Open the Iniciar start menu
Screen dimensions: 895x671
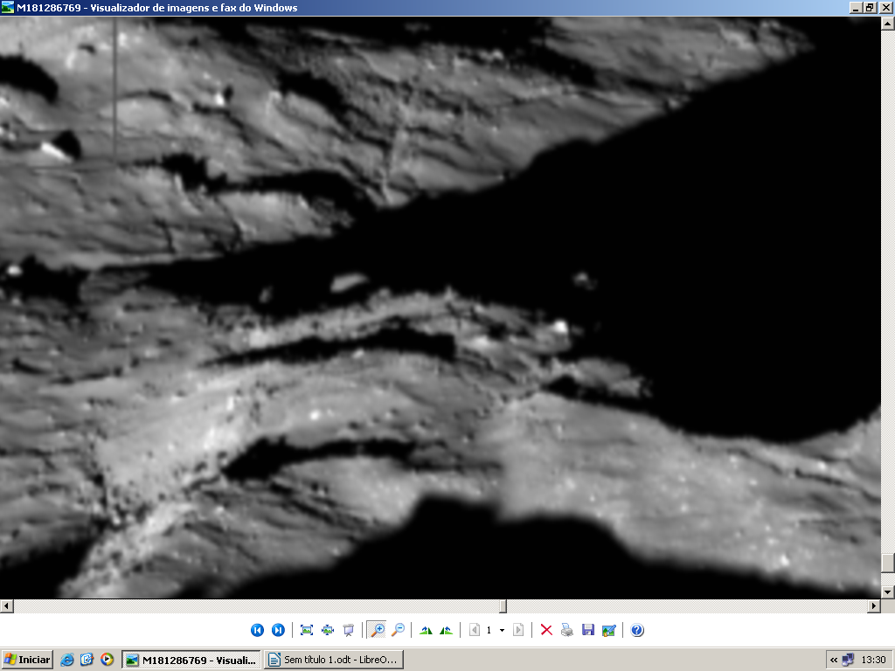pyautogui.click(x=27, y=660)
